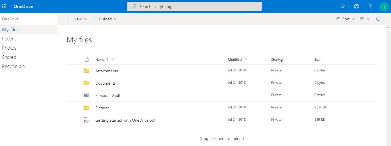Click the Personal Vault safe icon
Image resolution: width=391 pixels, height=146 pixels.
pos(86,95)
